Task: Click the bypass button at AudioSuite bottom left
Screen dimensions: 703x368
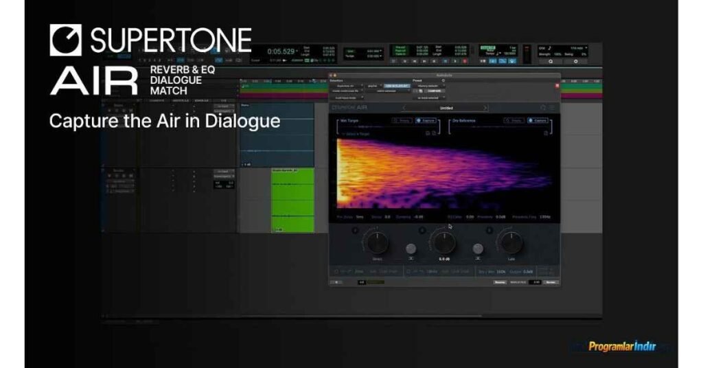Action: [336, 282]
